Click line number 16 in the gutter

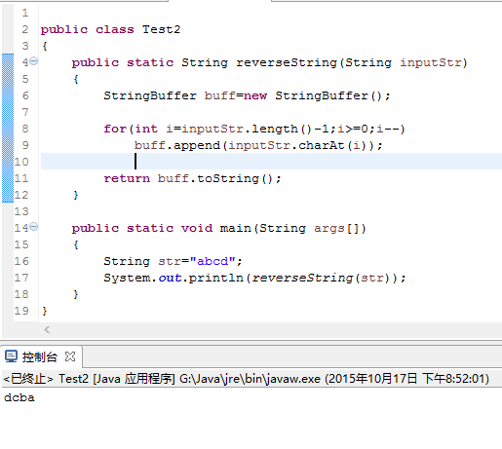tap(21, 261)
